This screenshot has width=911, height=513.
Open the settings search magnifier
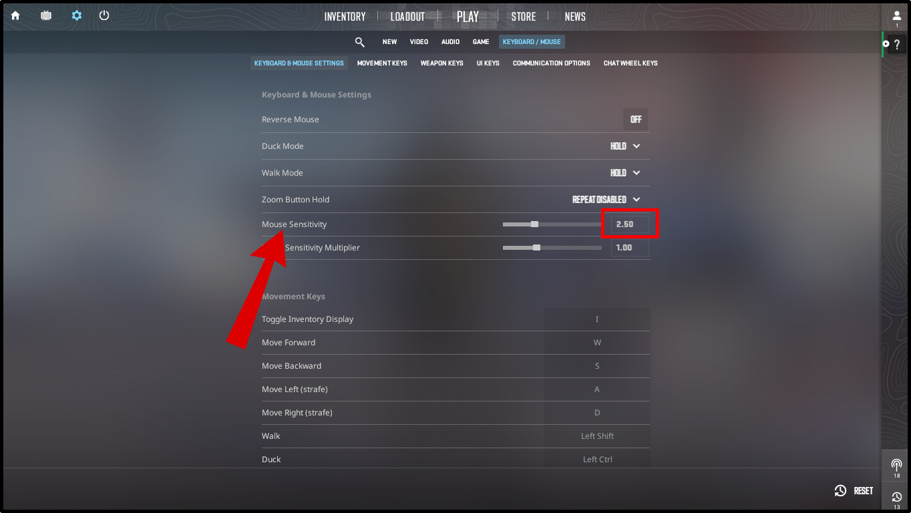pos(360,42)
